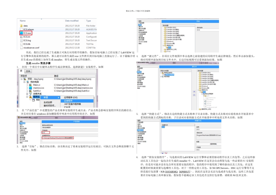Screen dimensions: 276x195
Task: Choose .NET互操作程序集 from the submenu
Action: click(77, 104)
